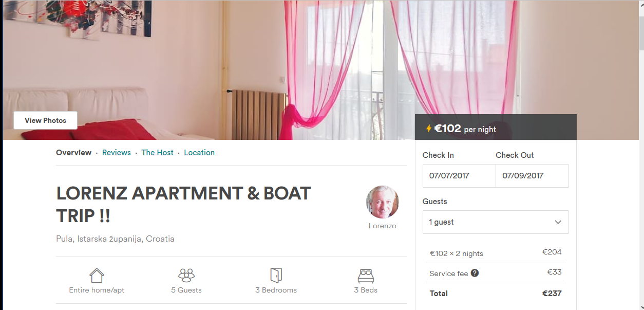Click the instant book lightning bolt icon

pyautogui.click(x=429, y=129)
